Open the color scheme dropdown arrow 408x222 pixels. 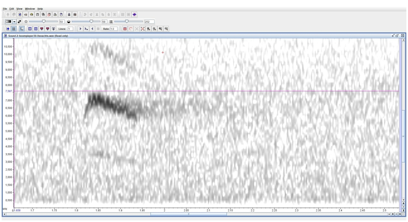click(14, 22)
